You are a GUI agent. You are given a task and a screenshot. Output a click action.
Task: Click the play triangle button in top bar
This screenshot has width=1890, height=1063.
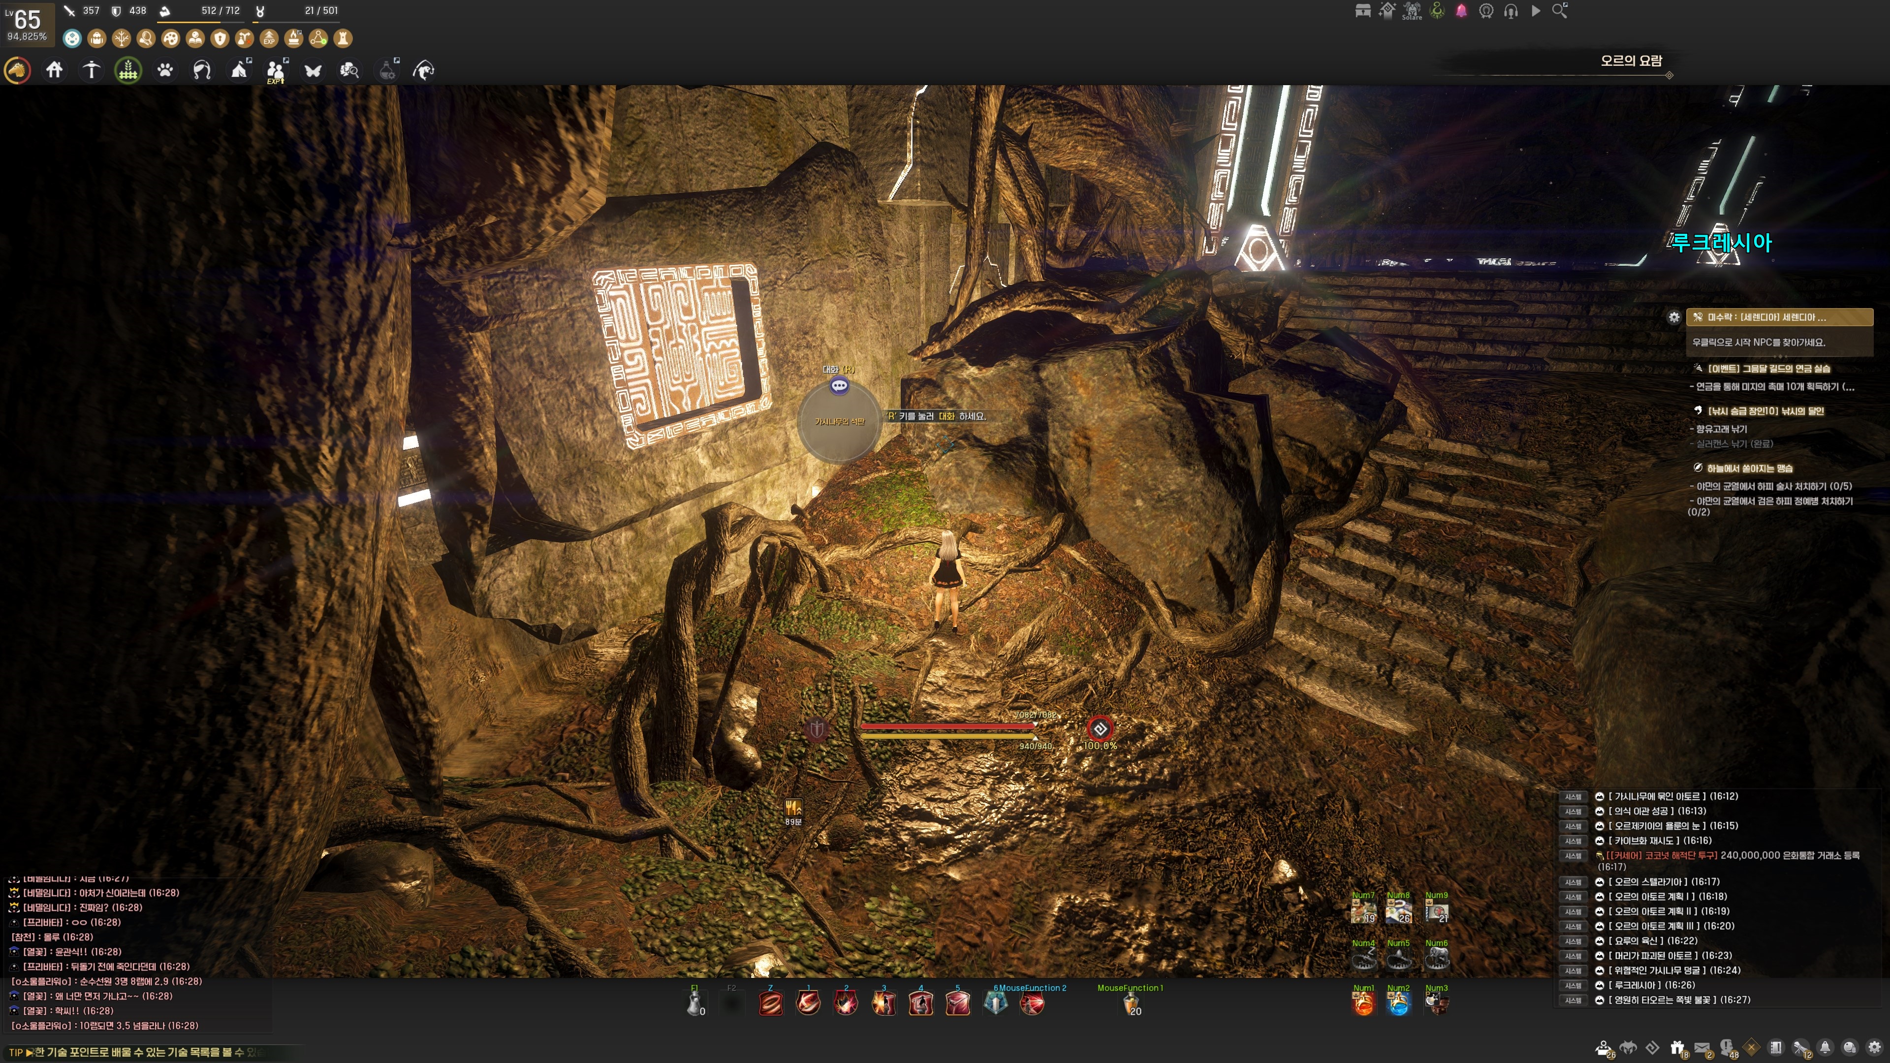1536,11
